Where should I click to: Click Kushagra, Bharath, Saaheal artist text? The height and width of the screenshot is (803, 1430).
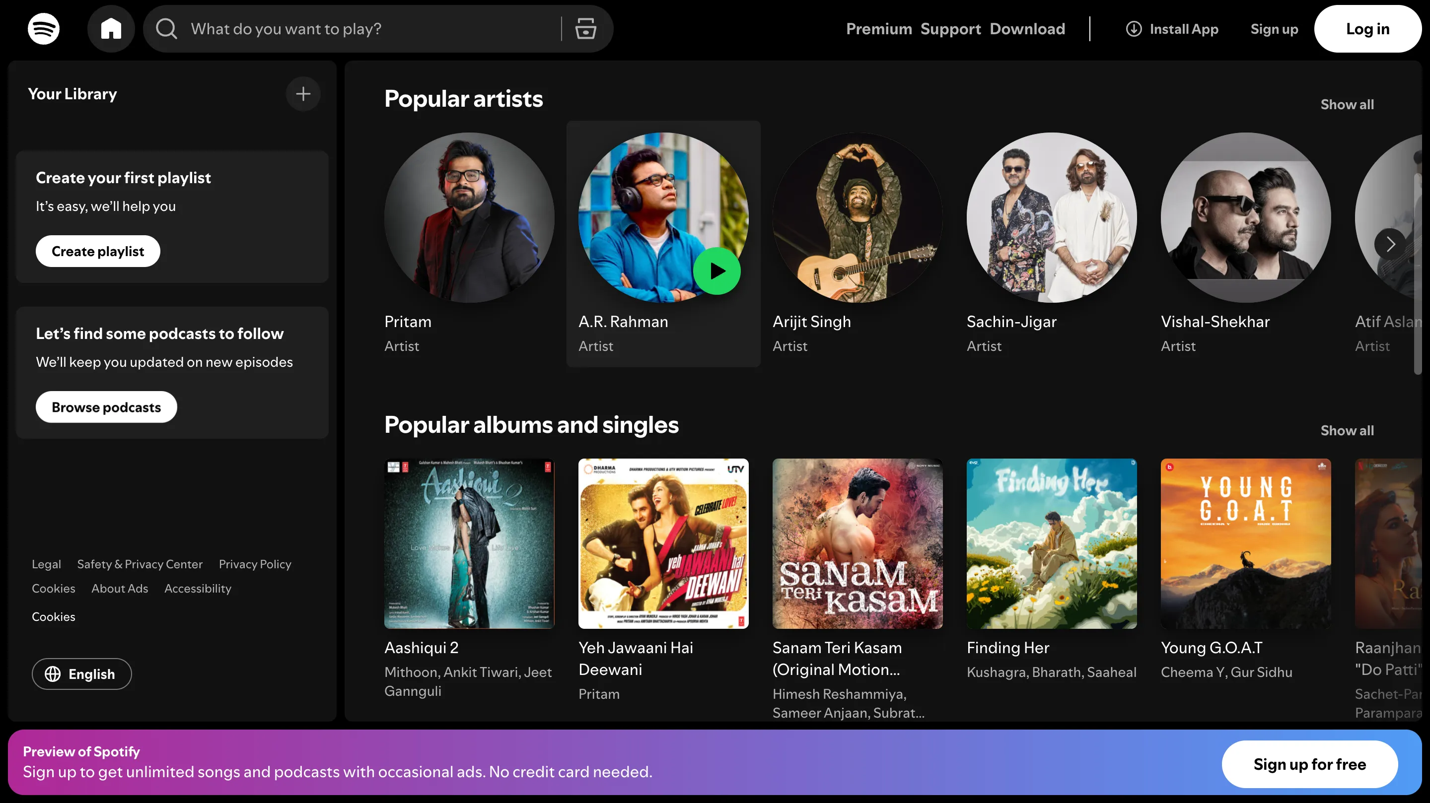1052,672
